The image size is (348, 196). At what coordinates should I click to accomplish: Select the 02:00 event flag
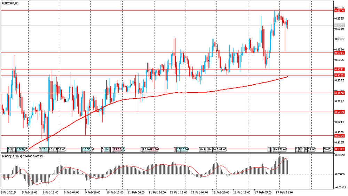coord(223,149)
